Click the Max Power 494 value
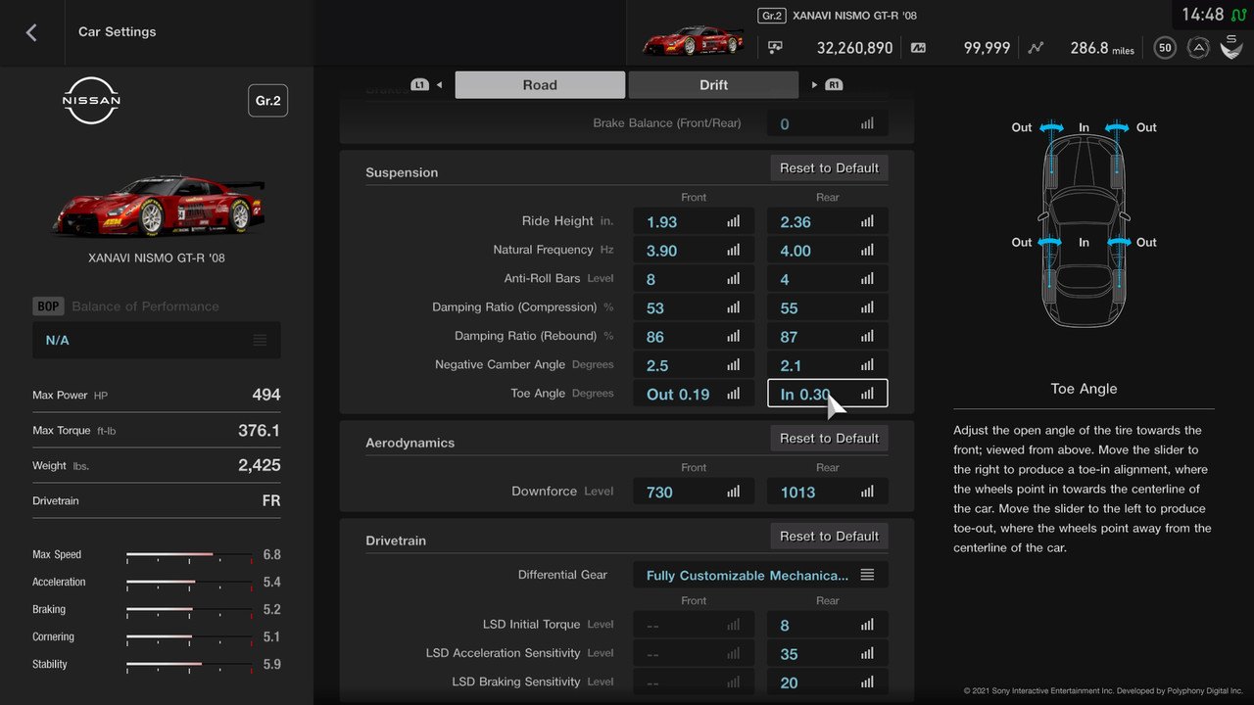 tap(266, 395)
